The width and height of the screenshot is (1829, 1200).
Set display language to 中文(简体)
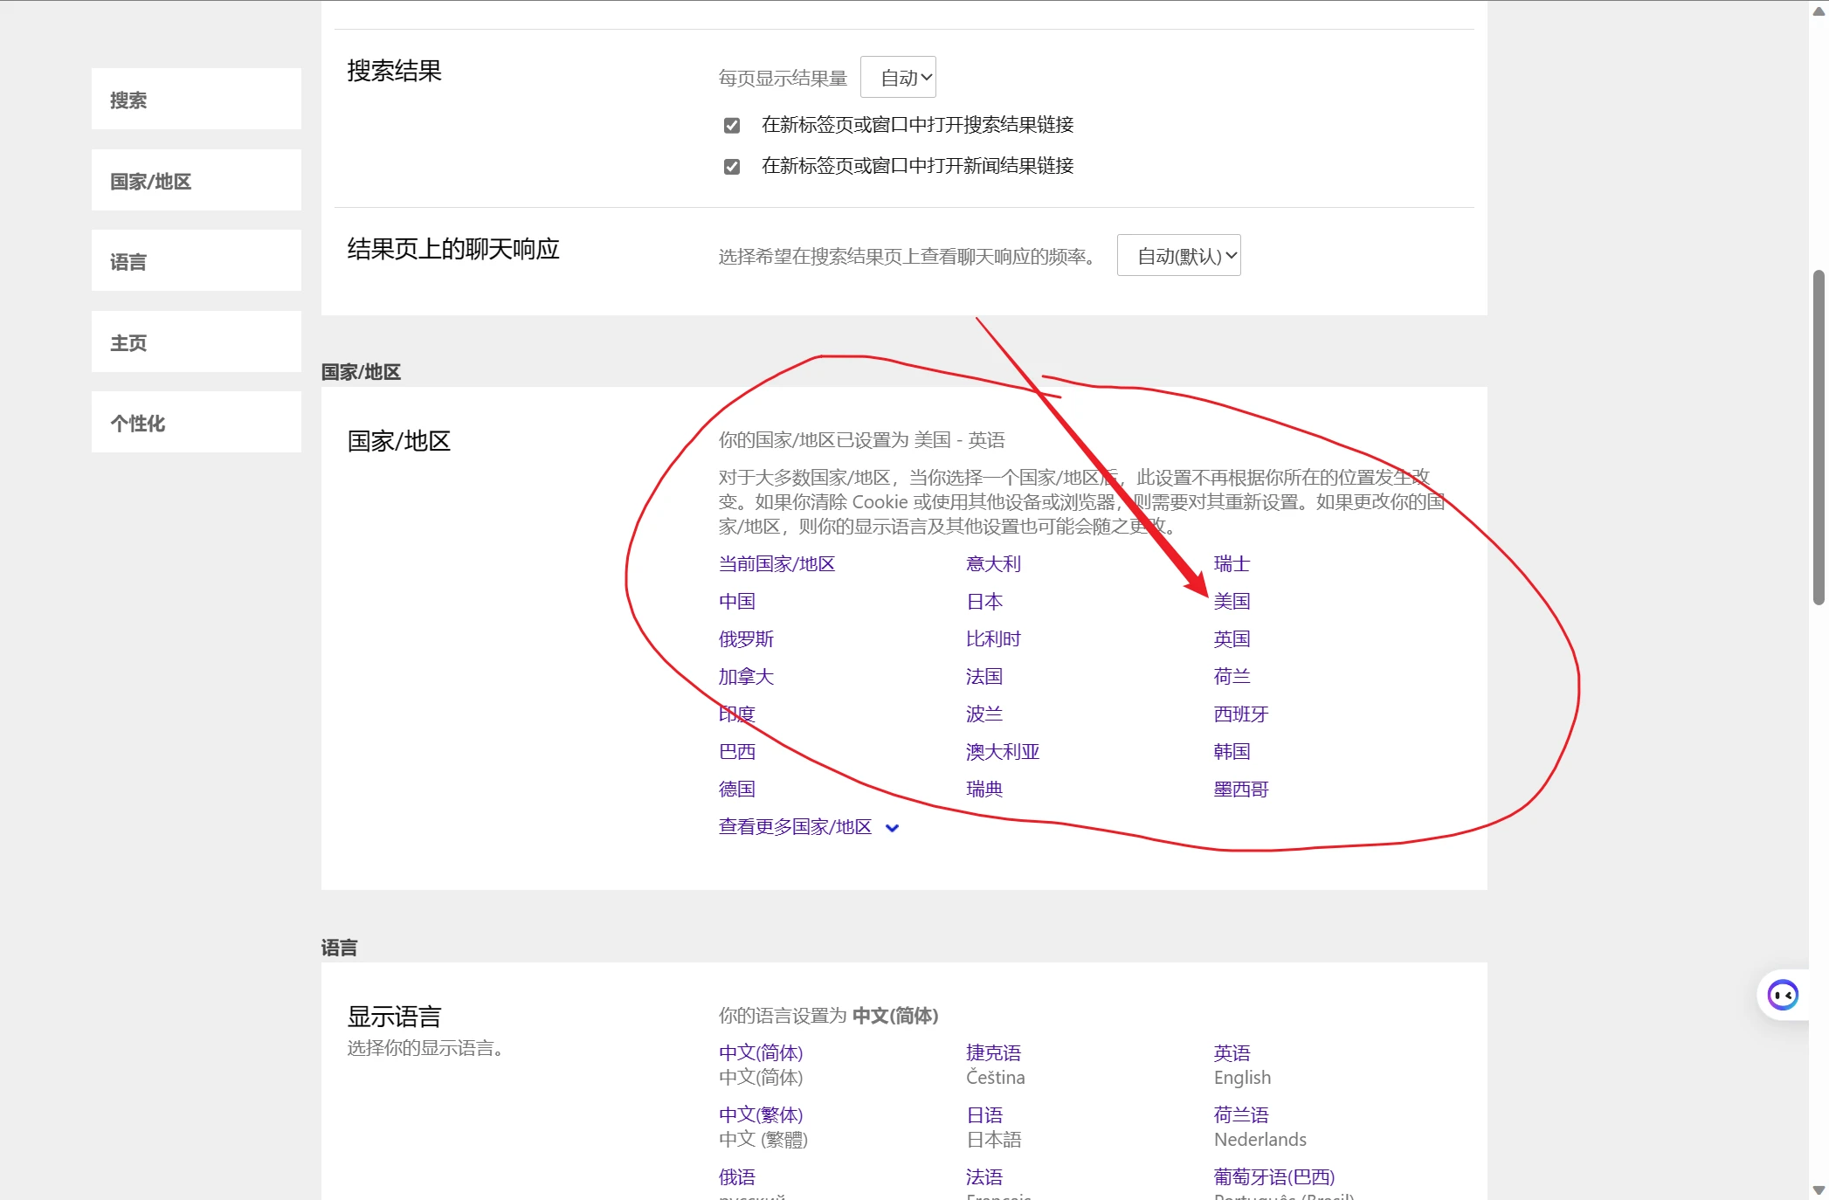(x=761, y=1053)
